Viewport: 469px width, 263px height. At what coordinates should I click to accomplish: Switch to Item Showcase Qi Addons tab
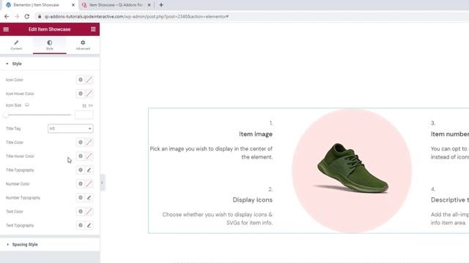coord(117,5)
